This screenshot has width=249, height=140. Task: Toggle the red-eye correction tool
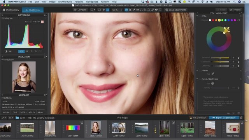point(156,10)
